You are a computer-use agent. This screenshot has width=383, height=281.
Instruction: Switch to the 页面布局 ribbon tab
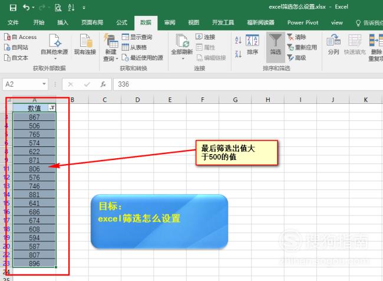(92, 22)
